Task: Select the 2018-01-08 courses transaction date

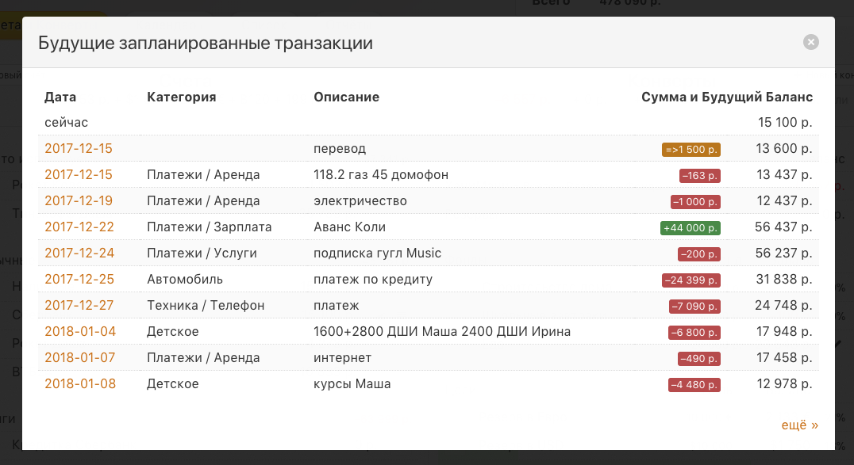Action: [x=79, y=383]
